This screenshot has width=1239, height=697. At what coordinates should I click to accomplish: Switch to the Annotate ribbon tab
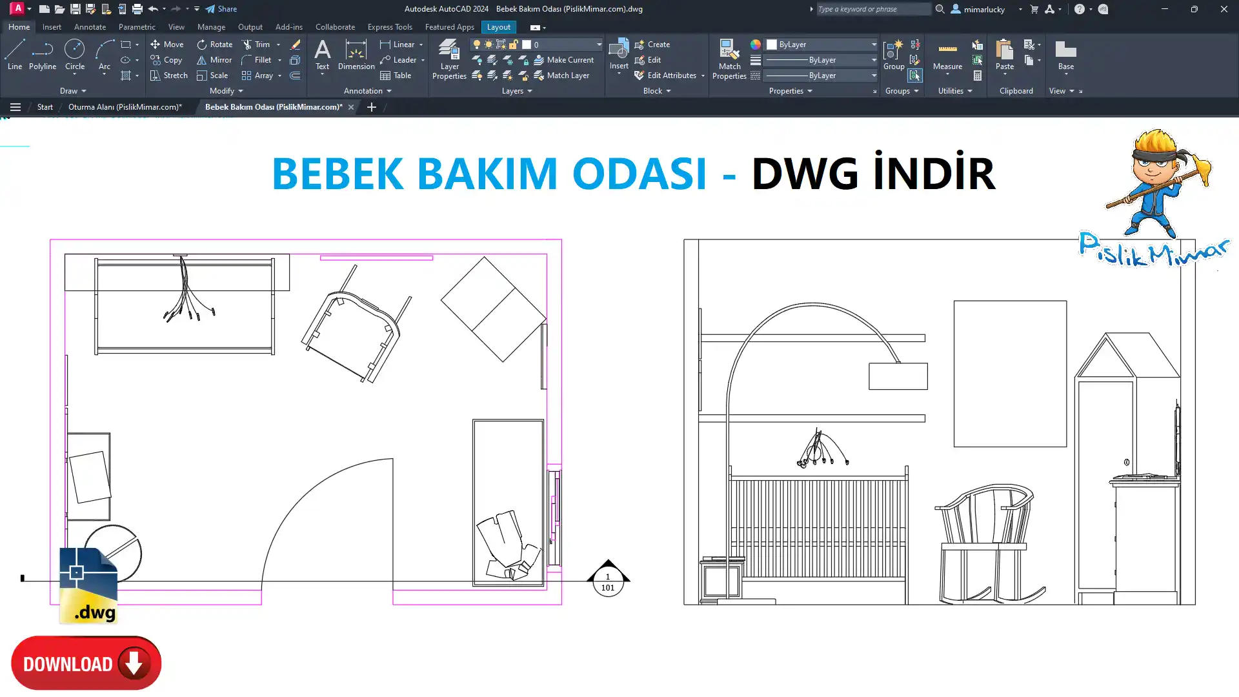[x=90, y=27]
